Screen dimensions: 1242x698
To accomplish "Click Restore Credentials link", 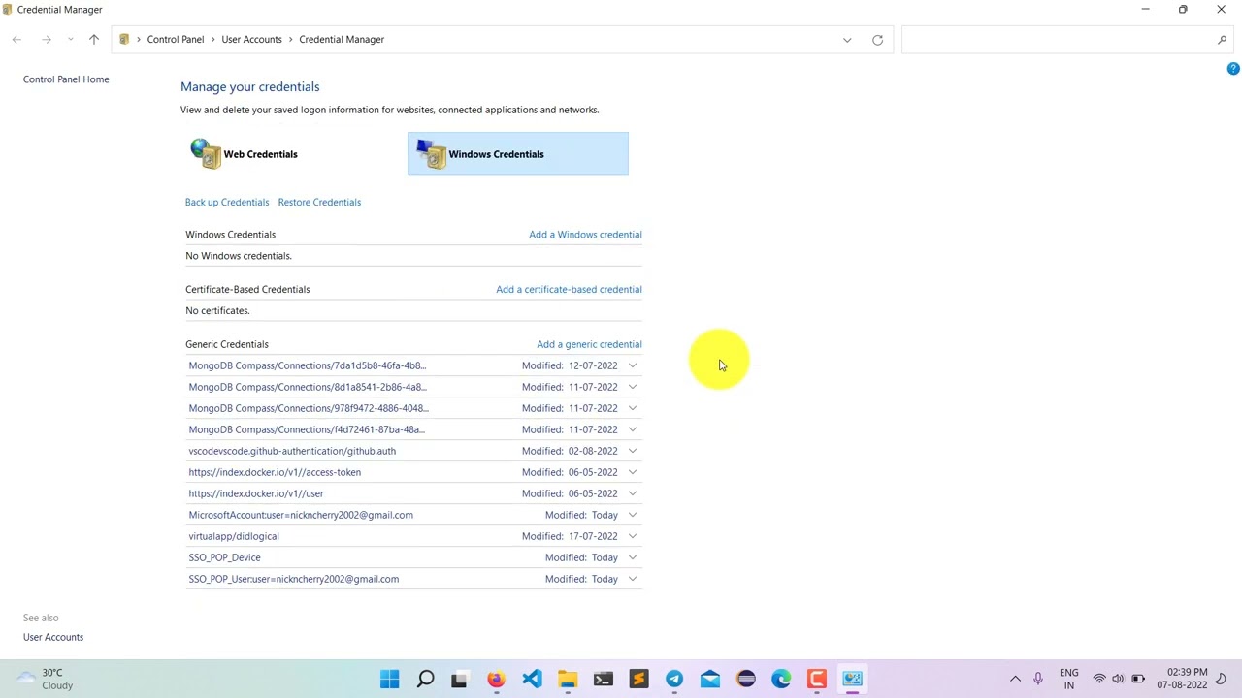I will pyautogui.click(x=319, y=202).
